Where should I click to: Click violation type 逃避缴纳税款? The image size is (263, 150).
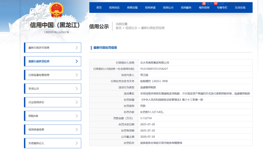pyautogui.click(x=148, y=88)
